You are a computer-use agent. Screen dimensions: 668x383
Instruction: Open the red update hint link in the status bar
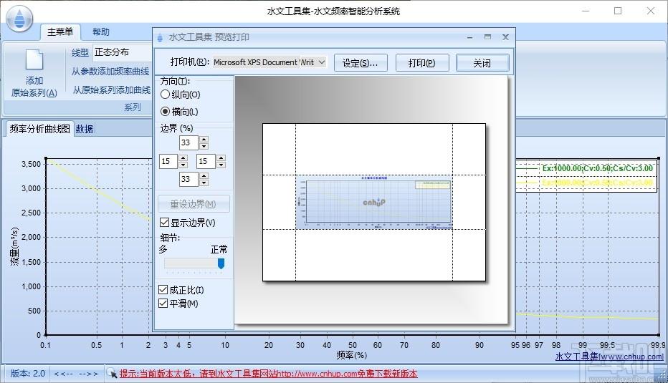268,374
